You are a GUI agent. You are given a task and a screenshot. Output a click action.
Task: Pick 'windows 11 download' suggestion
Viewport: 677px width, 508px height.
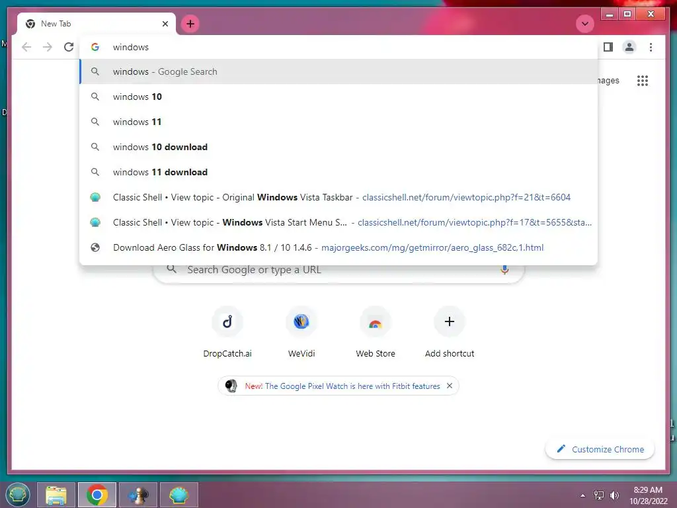[x=339, y=172]
